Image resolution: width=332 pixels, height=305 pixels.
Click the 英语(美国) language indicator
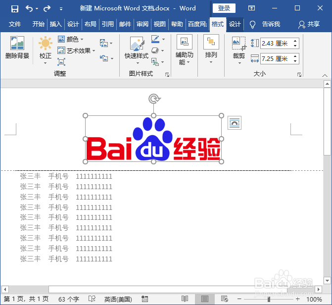click(x=118, y=299)
